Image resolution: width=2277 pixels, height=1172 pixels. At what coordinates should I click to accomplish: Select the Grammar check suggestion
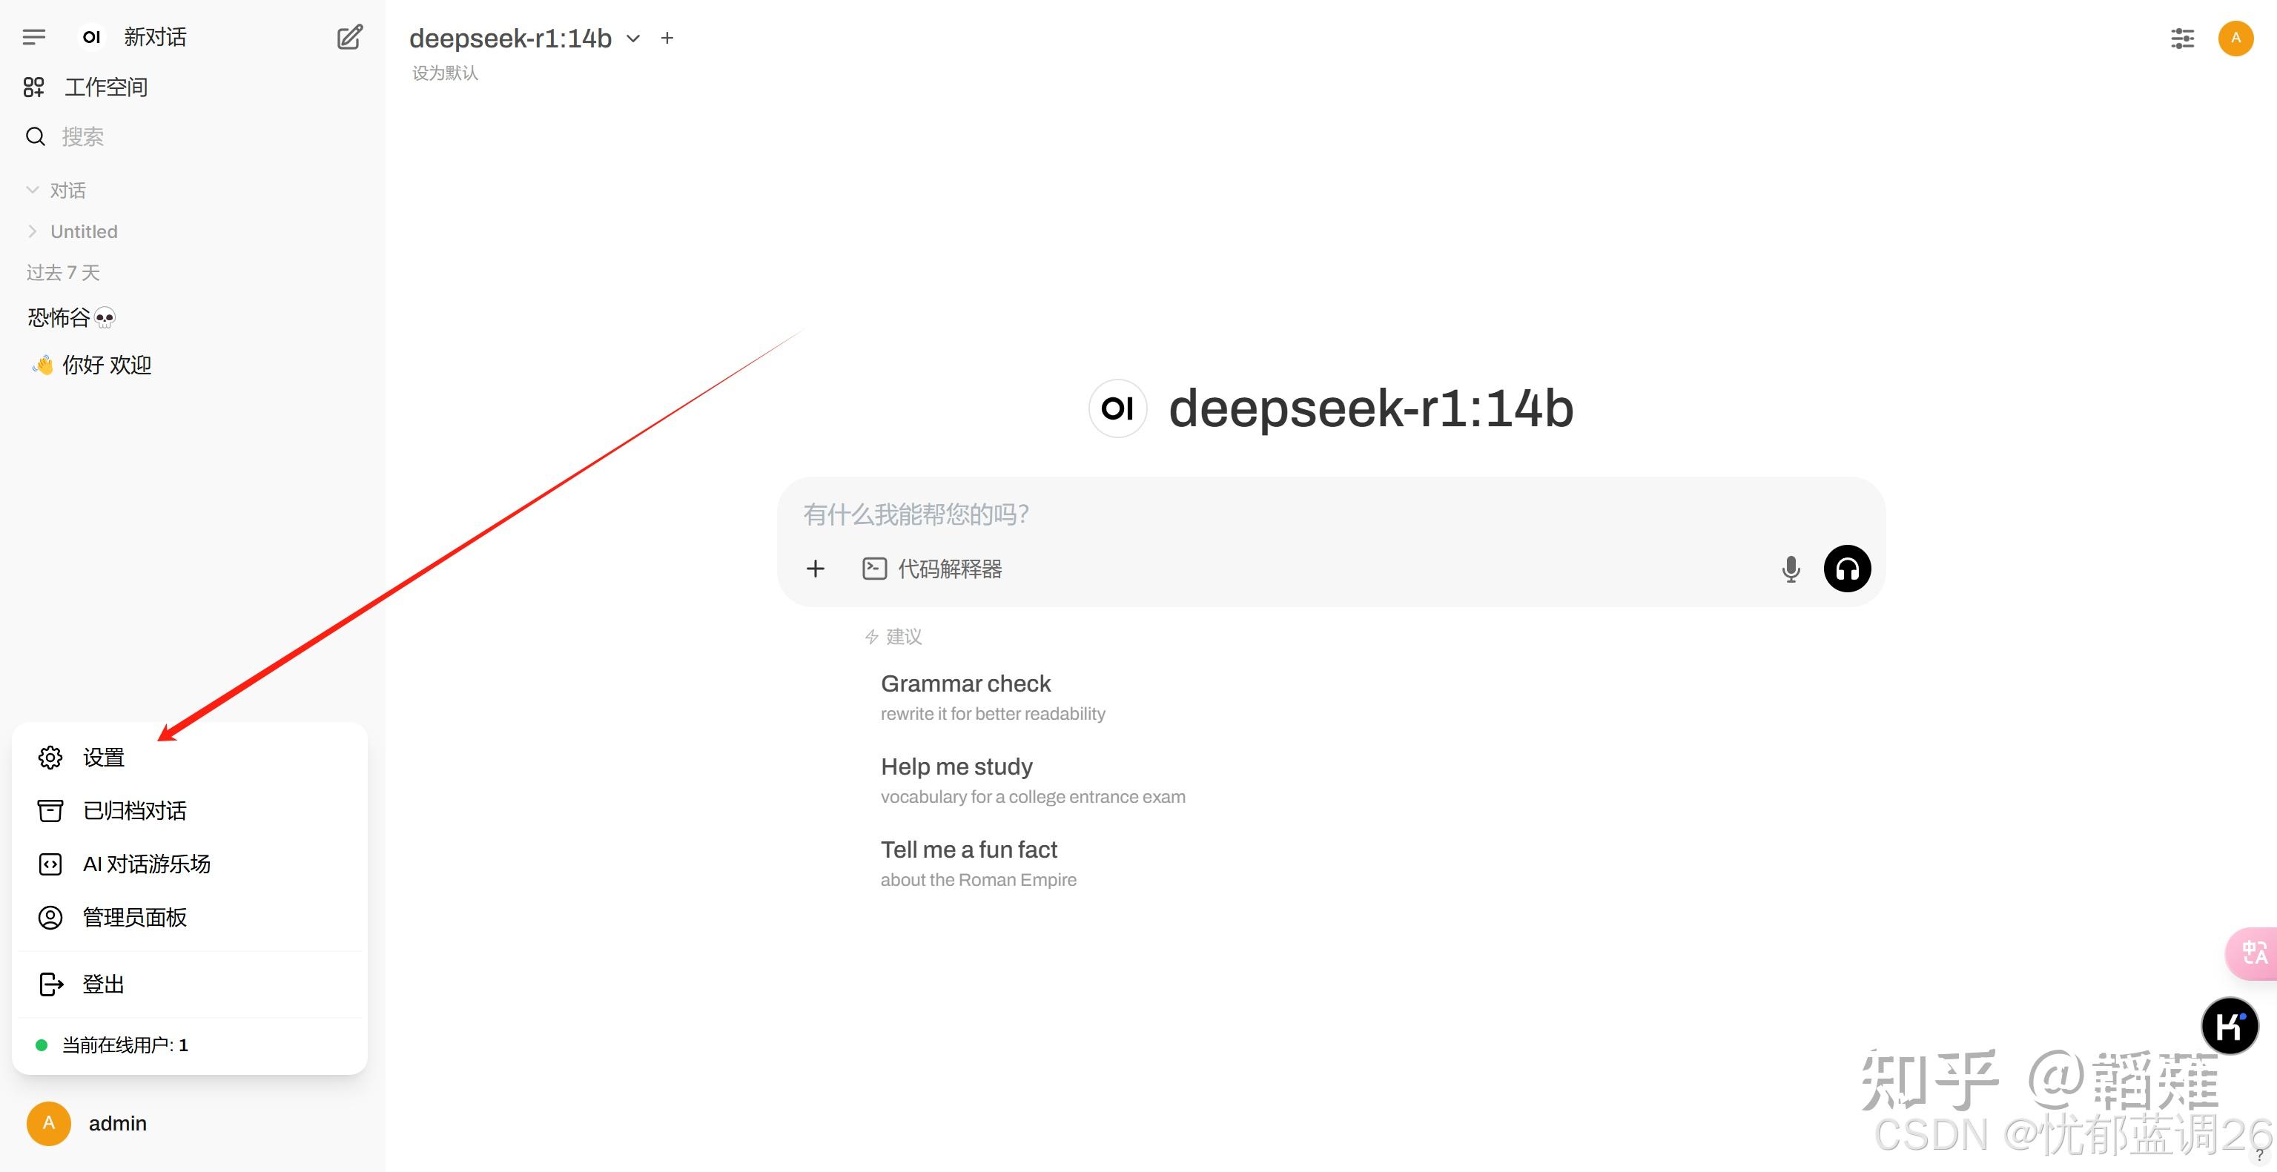tap(966, 683)
